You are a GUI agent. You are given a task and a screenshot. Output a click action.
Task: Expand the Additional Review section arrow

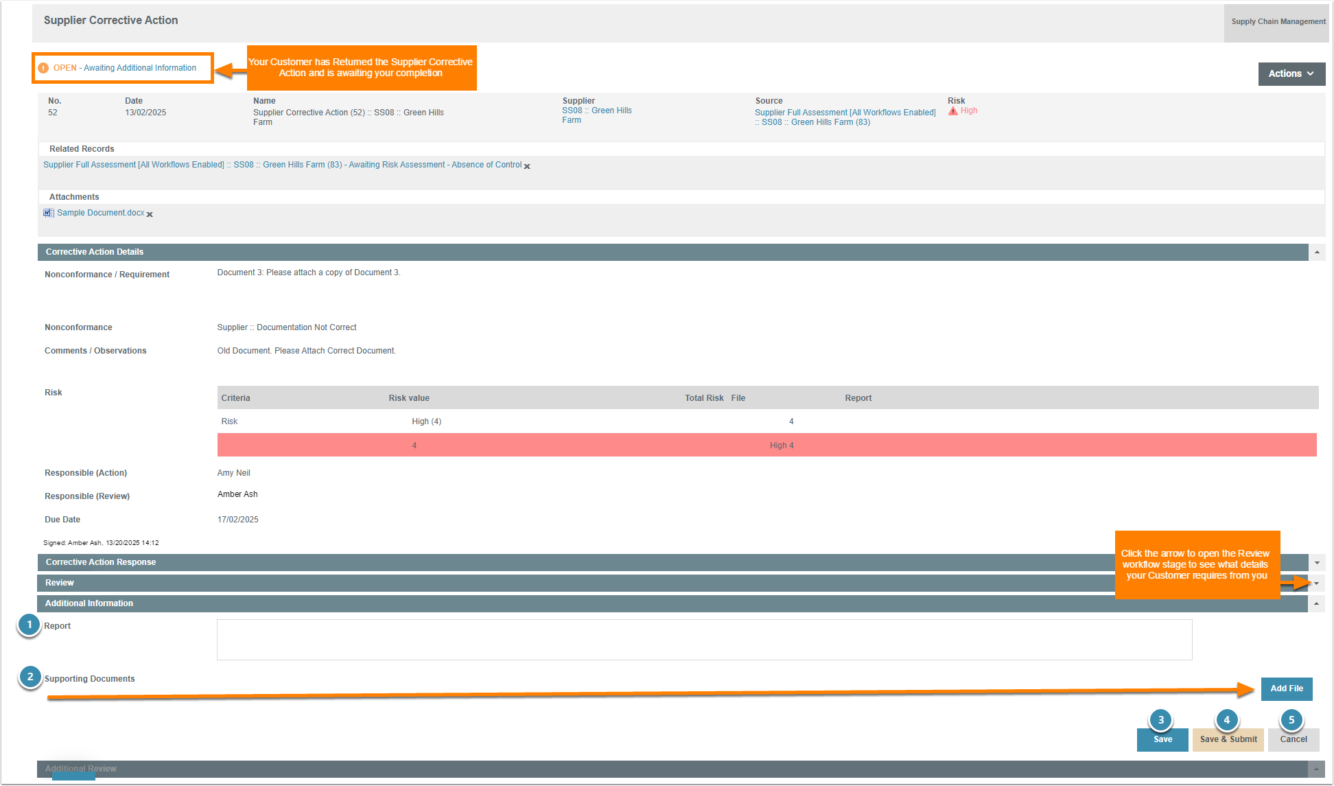pos(1317,770)
